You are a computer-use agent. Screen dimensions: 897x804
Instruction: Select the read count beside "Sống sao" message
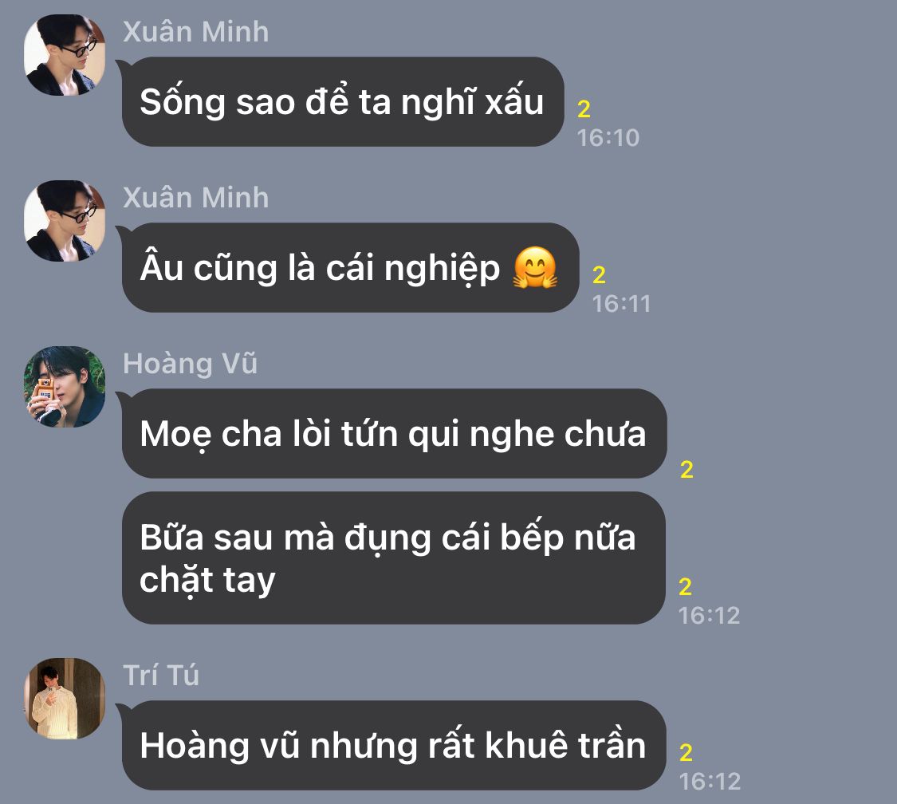tap(584, 108)
